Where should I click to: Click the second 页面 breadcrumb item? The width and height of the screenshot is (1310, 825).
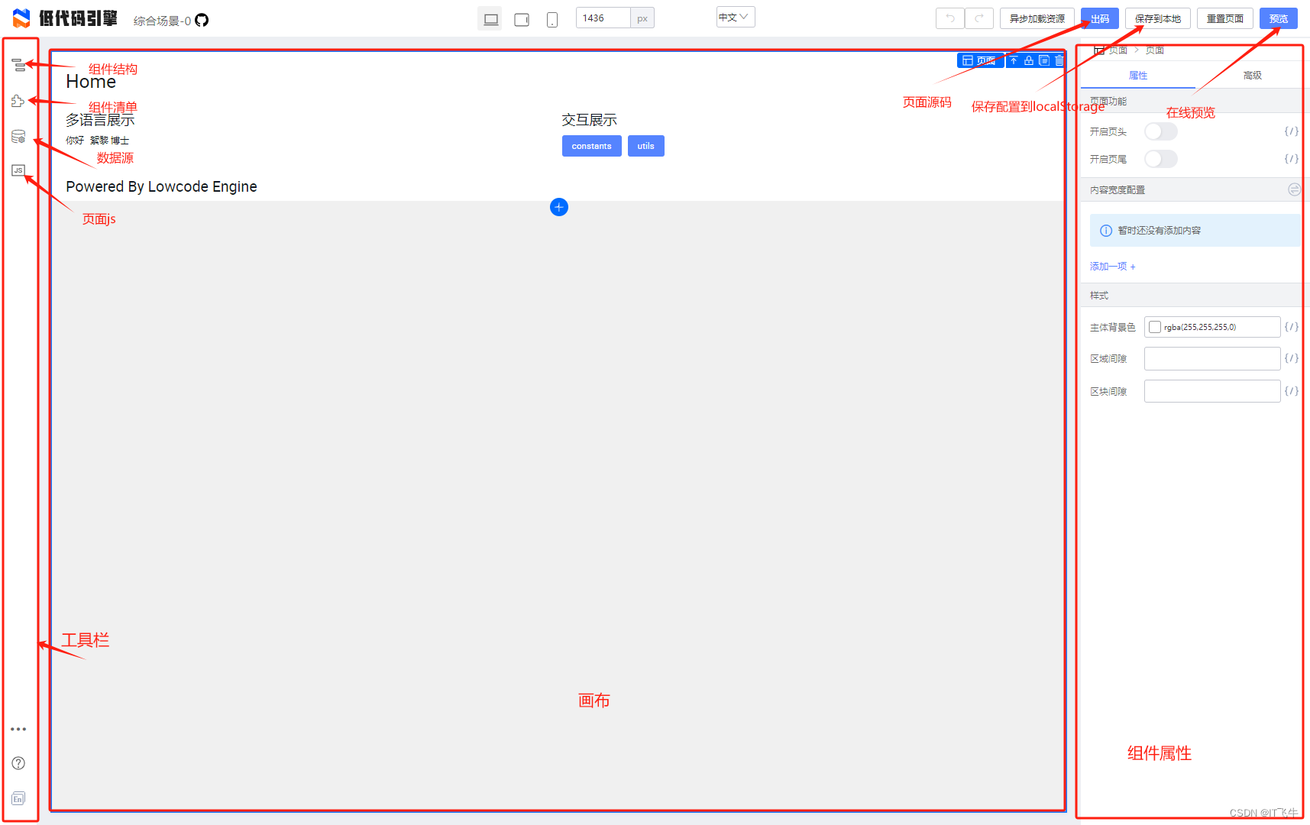point(1155,50)
